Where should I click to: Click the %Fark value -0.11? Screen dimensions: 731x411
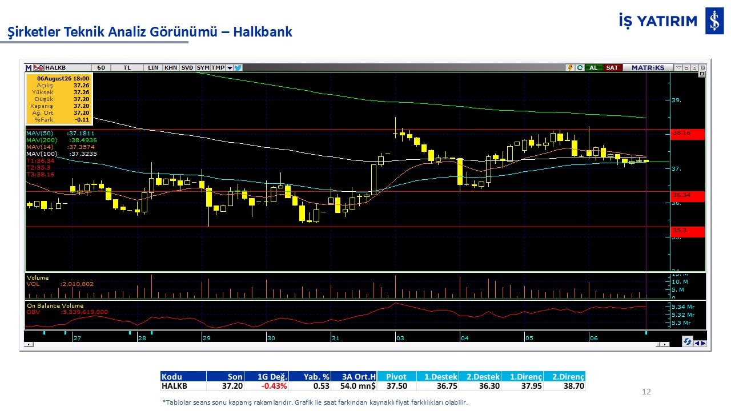(x=83, y=119)
